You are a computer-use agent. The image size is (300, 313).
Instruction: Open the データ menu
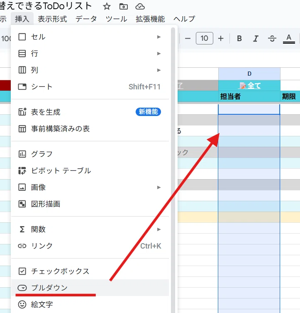(x=86, y=19)
